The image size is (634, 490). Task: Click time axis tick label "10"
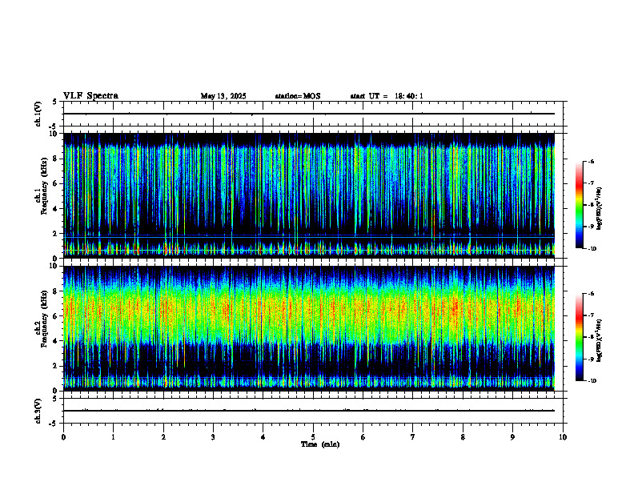click(563, 437)
